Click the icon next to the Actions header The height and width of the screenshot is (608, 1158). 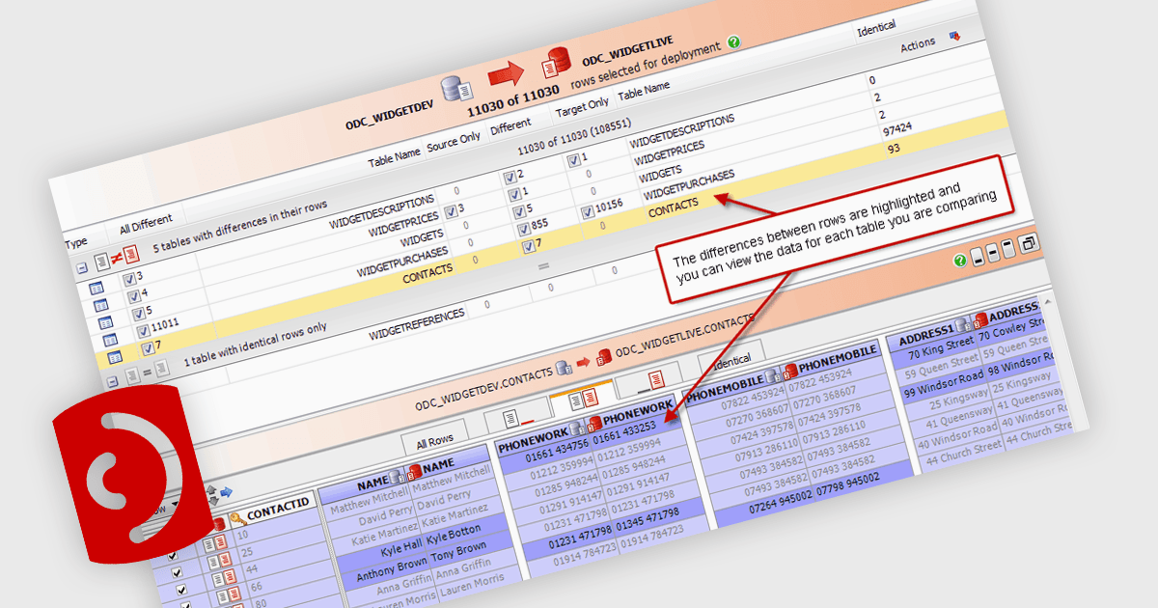pyautogui.click(x=955, y=36)
